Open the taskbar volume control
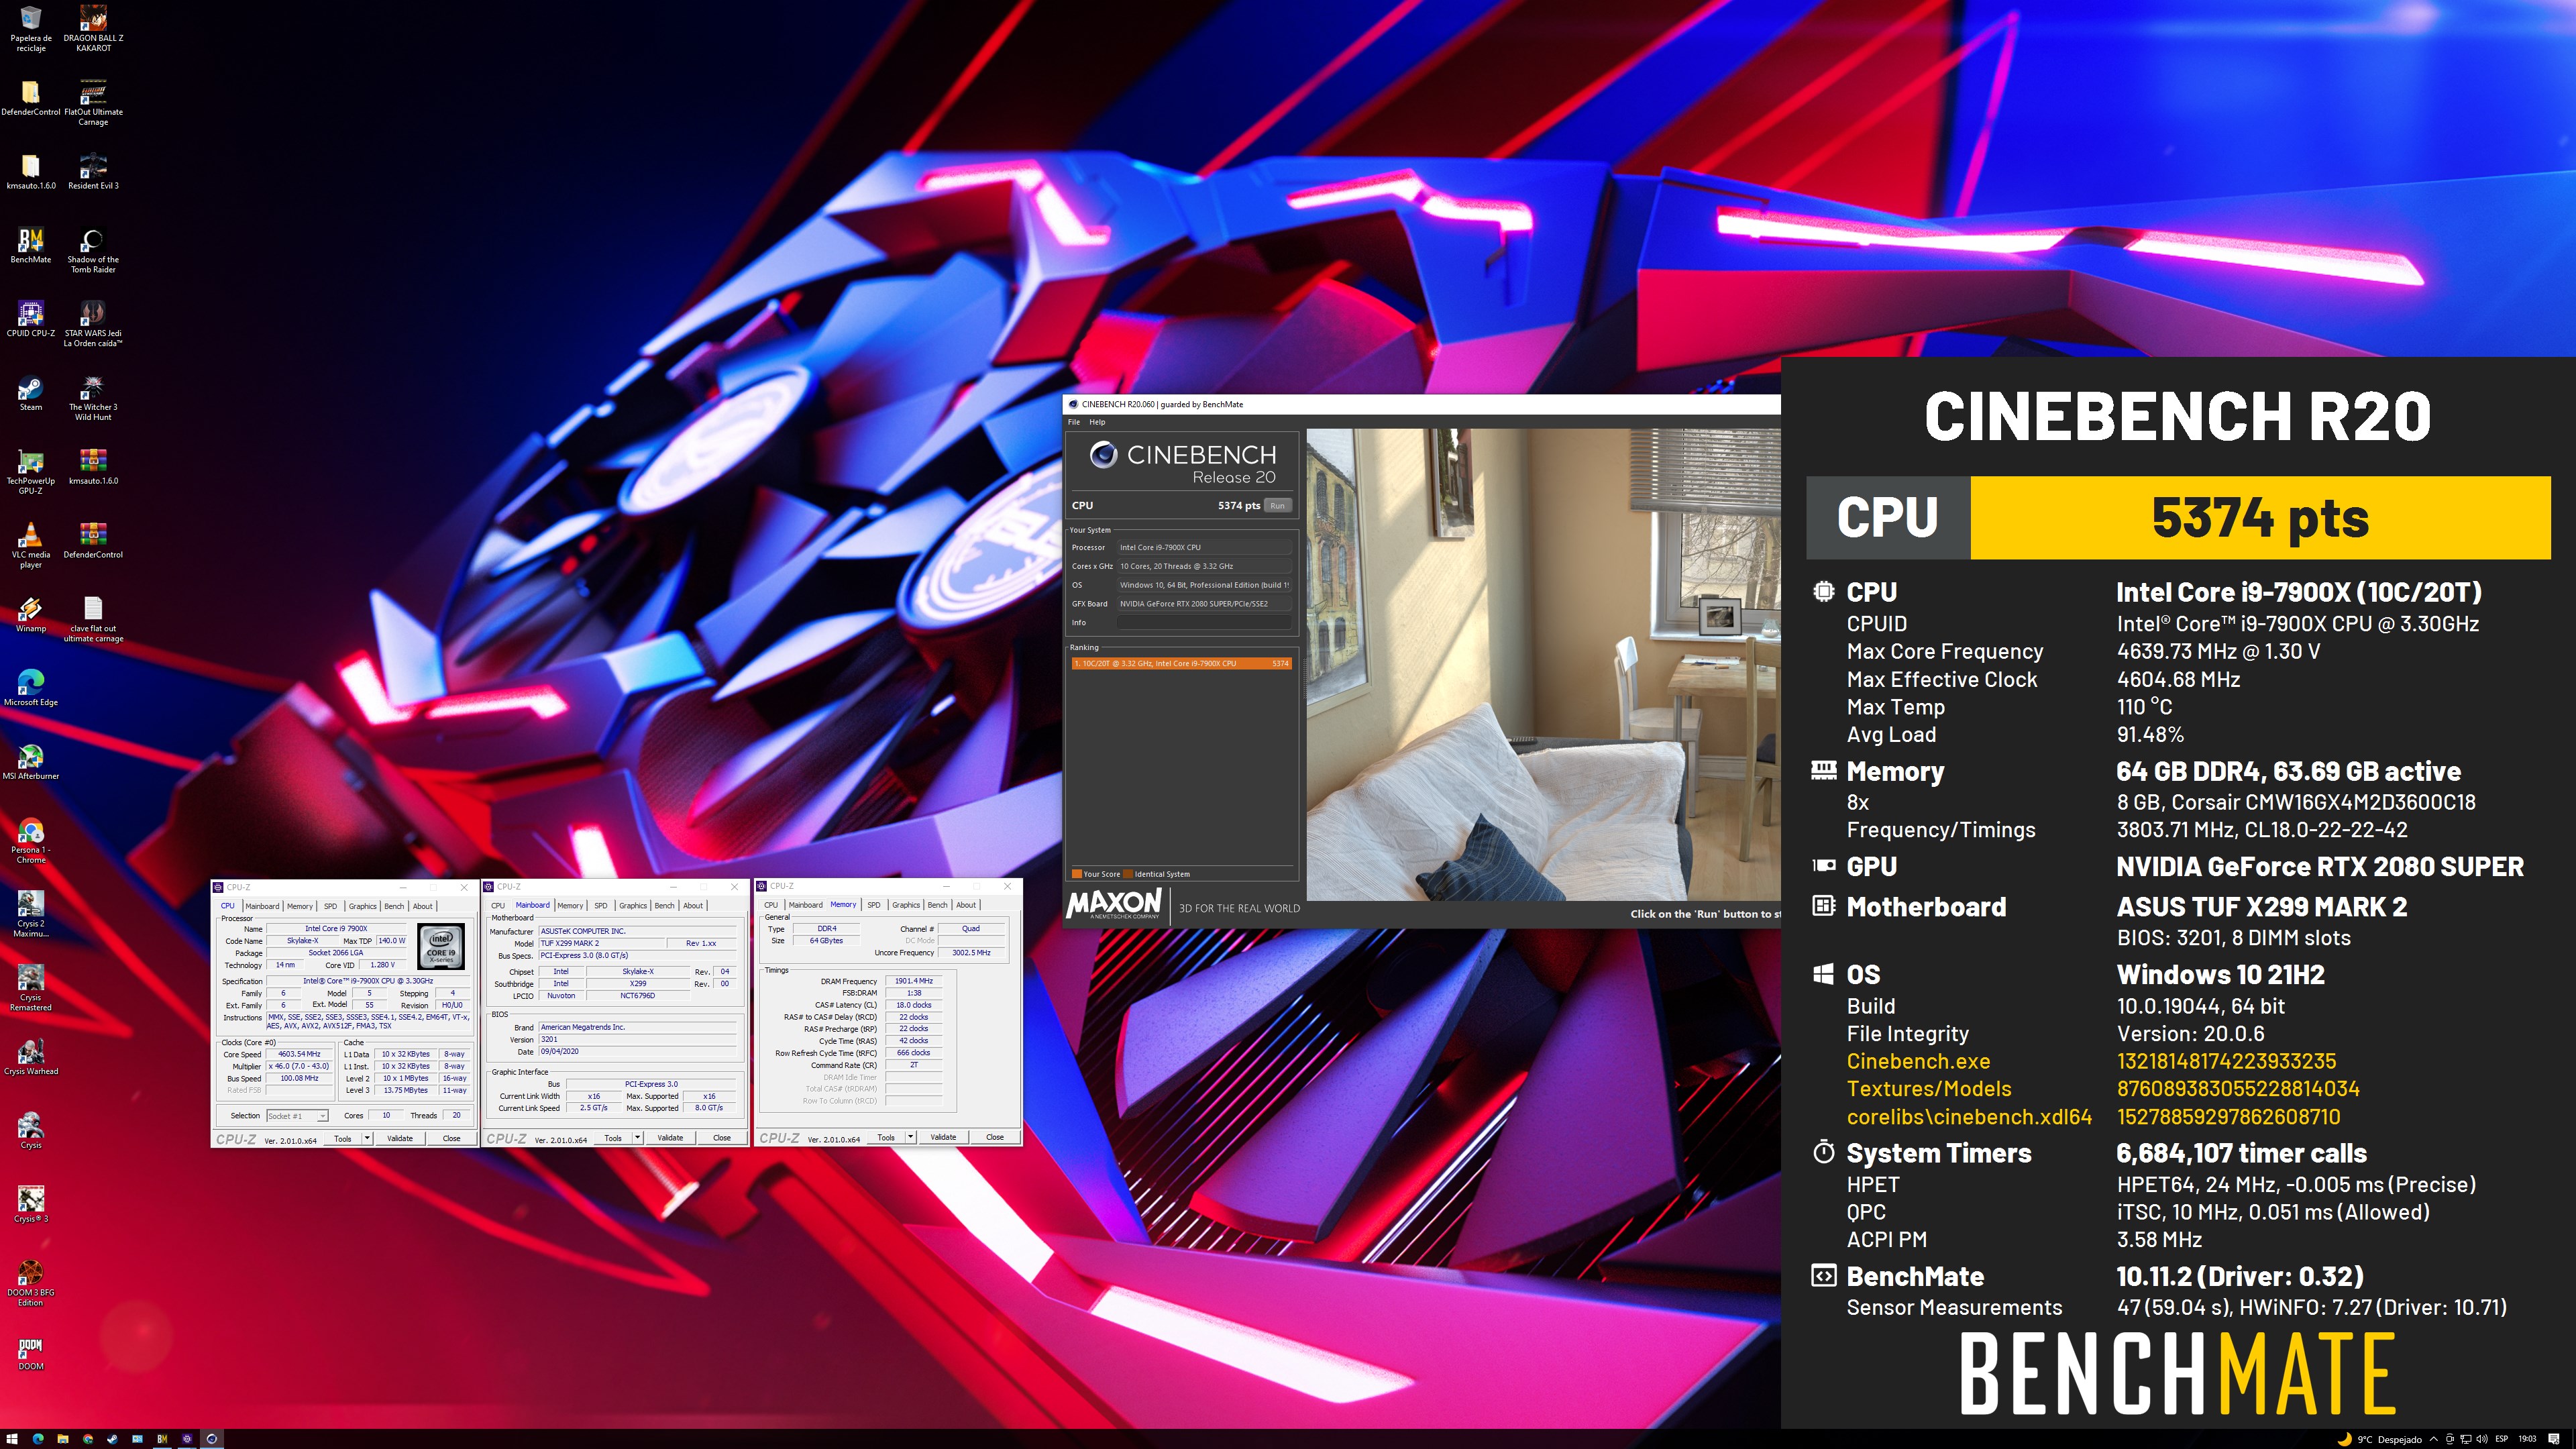Viewport: 2576px width, 1449px height. coord(2481,1439)
